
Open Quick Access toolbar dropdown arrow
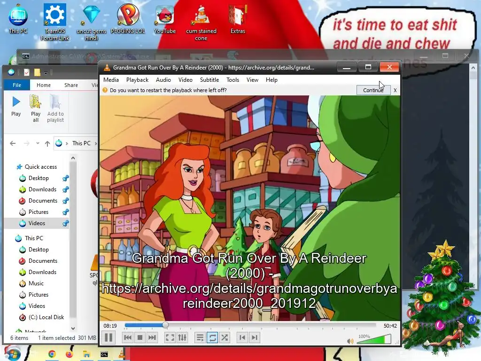[46, 73]
